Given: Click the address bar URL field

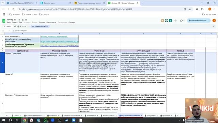Looking at the screenshot, I should tap(100, 9).
